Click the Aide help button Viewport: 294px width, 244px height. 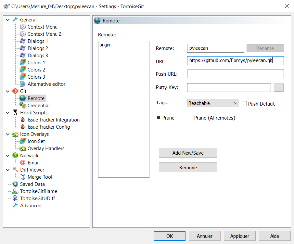pyautogui.click(x=275, y=236)
